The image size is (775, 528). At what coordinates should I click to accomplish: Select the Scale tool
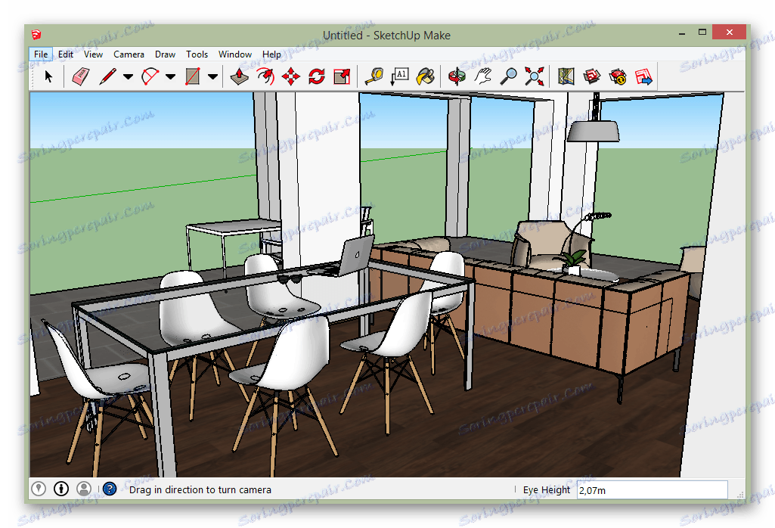(342, 76)
